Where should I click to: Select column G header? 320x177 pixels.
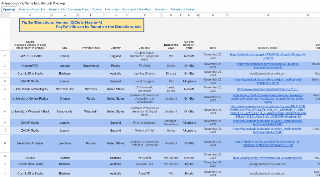116,15
